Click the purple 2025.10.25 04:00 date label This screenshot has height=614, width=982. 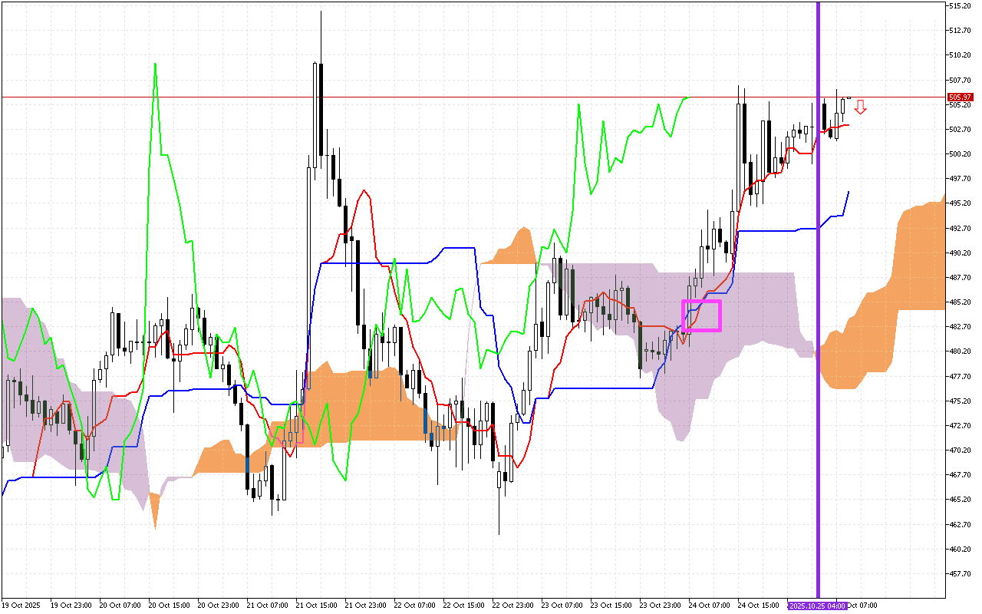(816, 606)
